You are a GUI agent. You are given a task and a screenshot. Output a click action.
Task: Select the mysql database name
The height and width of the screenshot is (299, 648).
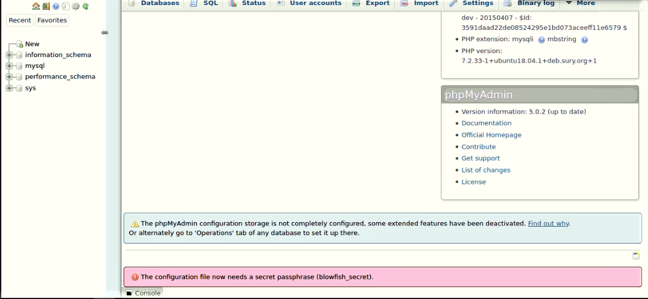(35, 66)
